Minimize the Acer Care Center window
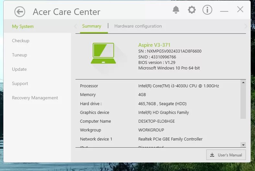255x171 pixels. point(224,11)
